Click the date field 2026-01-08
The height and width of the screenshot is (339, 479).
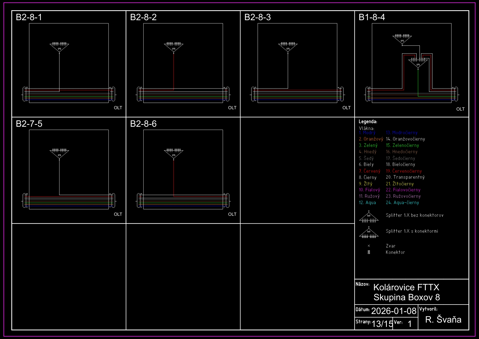(394, 311)
